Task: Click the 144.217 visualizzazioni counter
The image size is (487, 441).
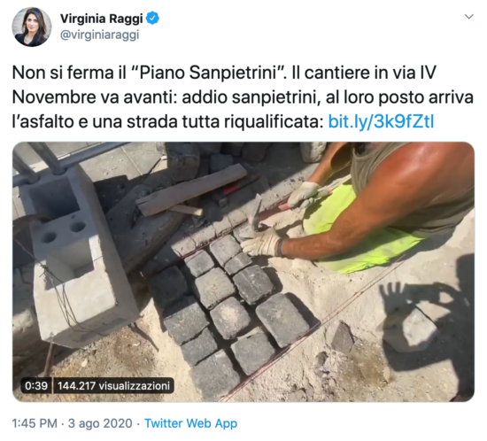Action: pyautogui.click(x=113, y=385)
